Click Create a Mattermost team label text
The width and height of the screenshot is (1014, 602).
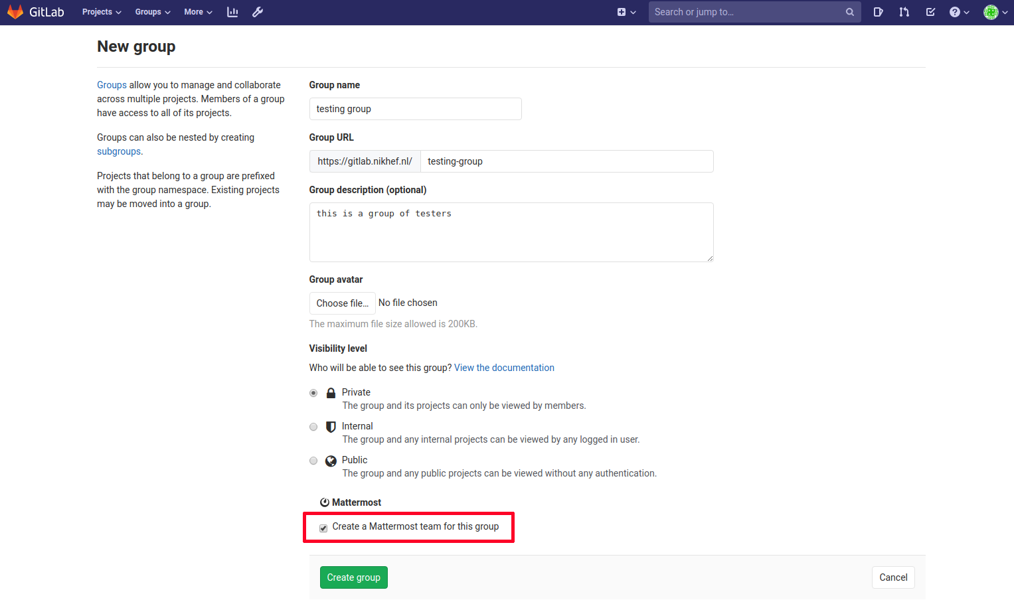(x=416, y=526)
